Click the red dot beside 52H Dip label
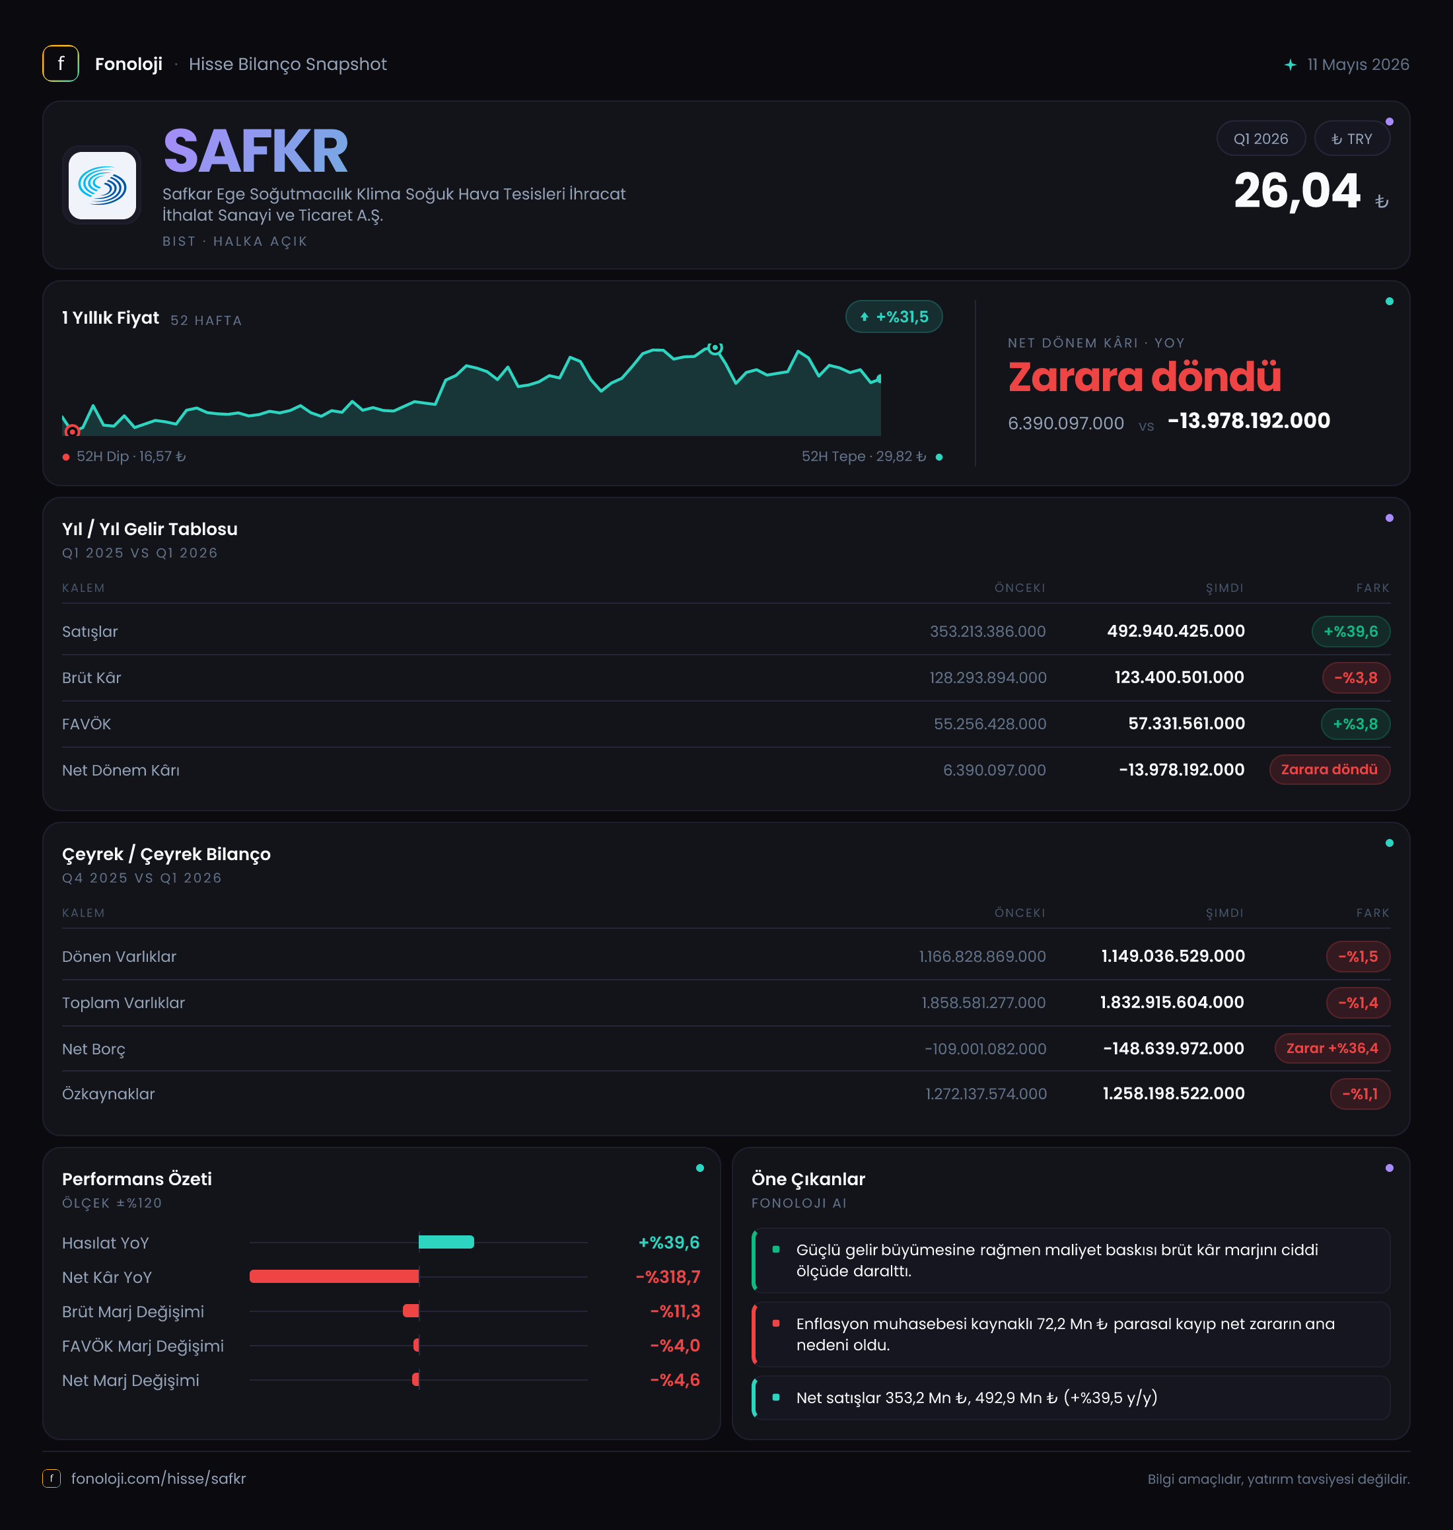This screenshot has width=1453, height=1530. point(66,457)
